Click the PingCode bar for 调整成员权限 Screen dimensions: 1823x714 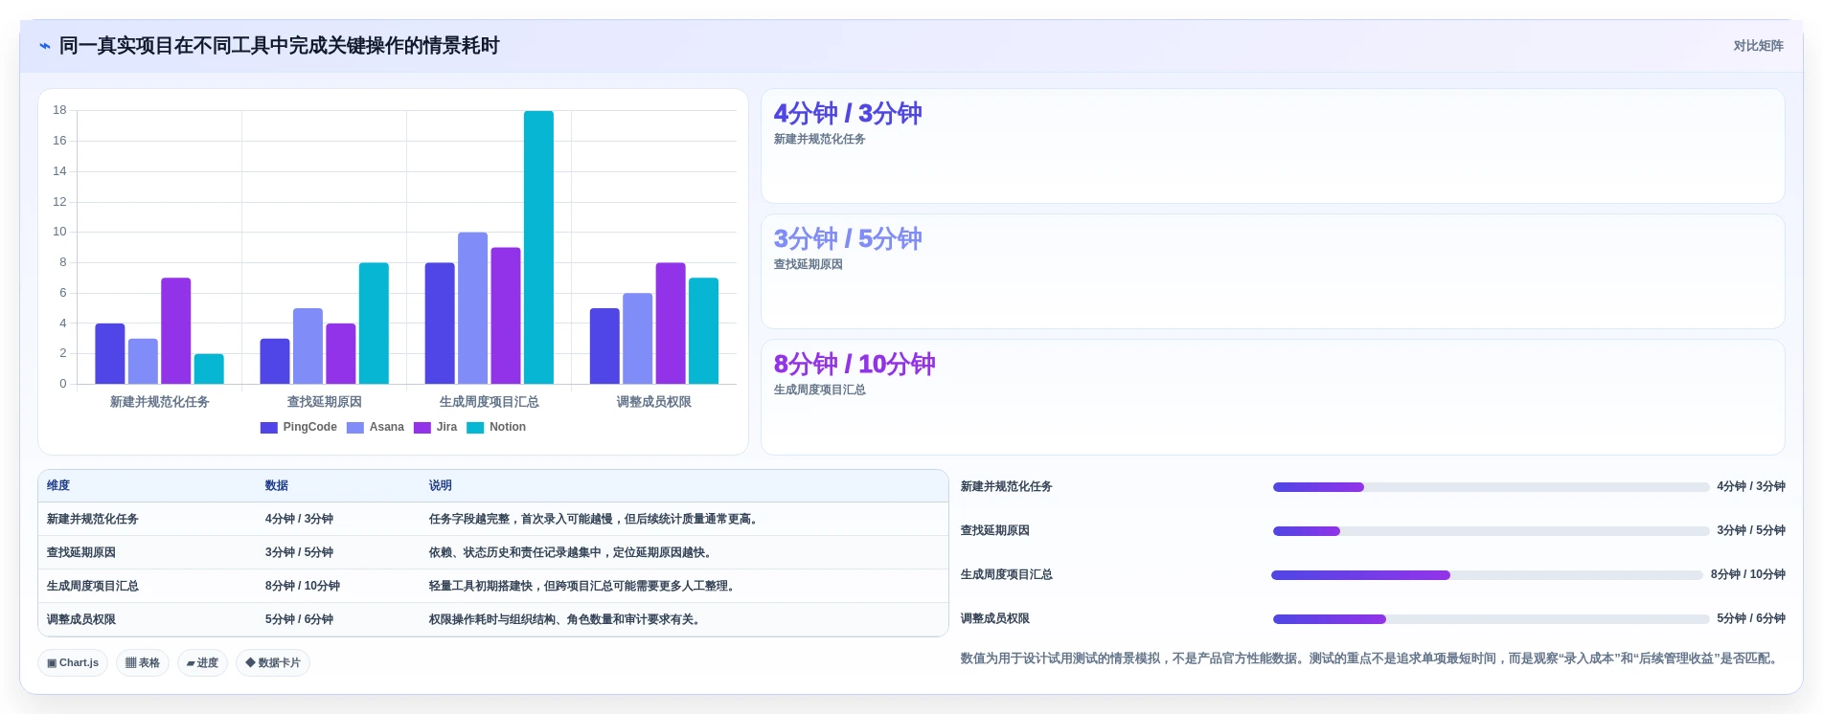point(604,346)
